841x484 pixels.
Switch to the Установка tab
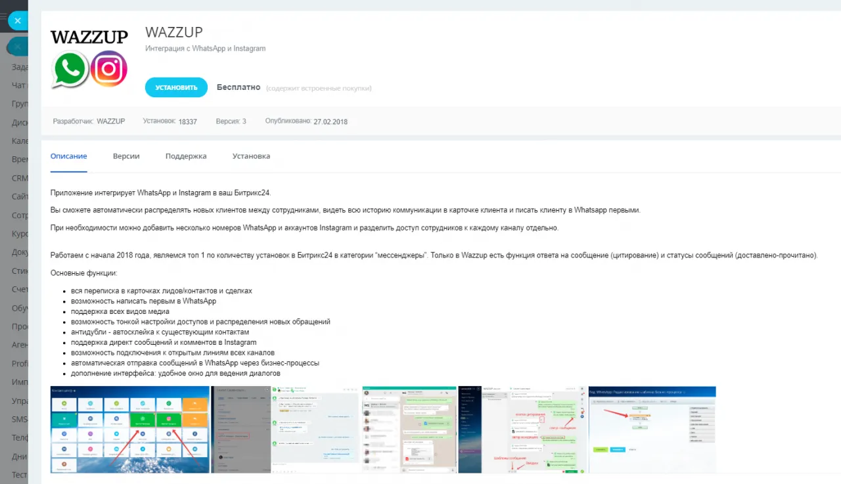point(251,156)
